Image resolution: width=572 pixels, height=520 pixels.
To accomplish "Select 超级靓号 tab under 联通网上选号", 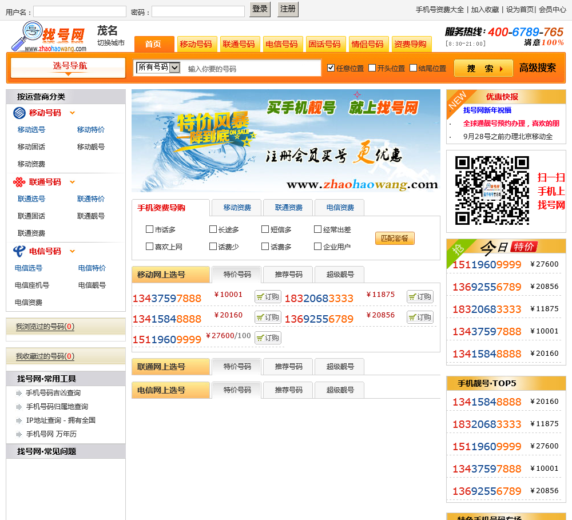I will [340, 367].
